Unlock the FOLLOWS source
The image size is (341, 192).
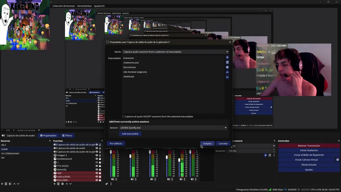click(x=100, y=180)
